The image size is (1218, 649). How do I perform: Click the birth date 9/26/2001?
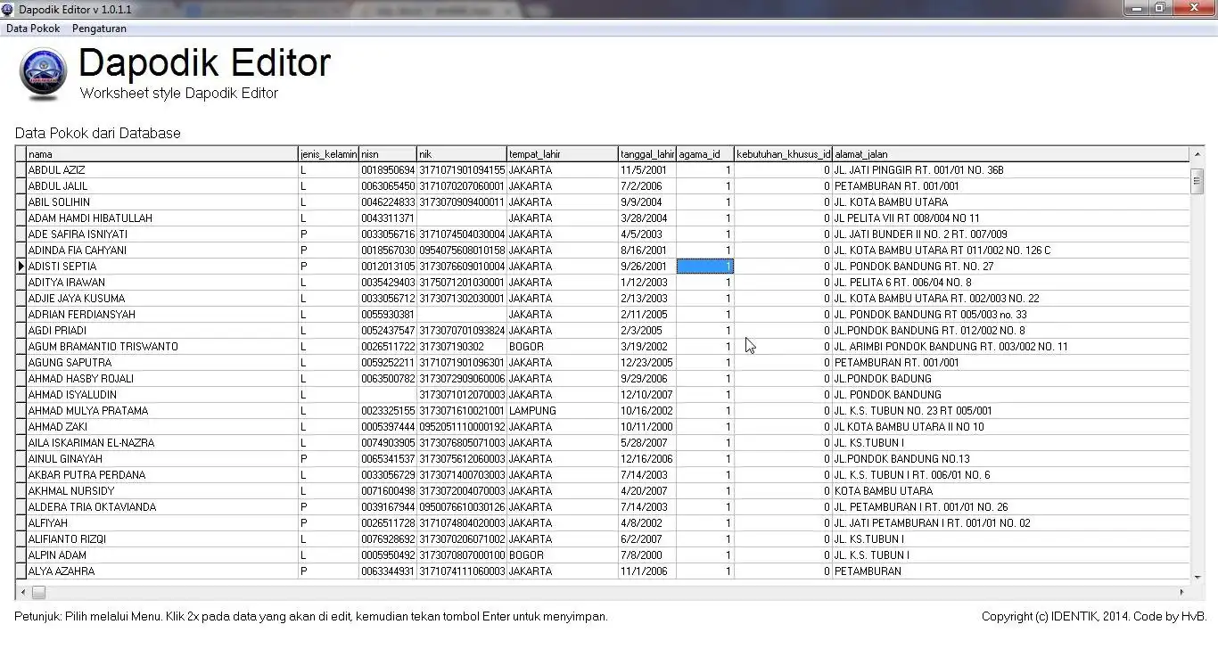[x=647, y=267]
